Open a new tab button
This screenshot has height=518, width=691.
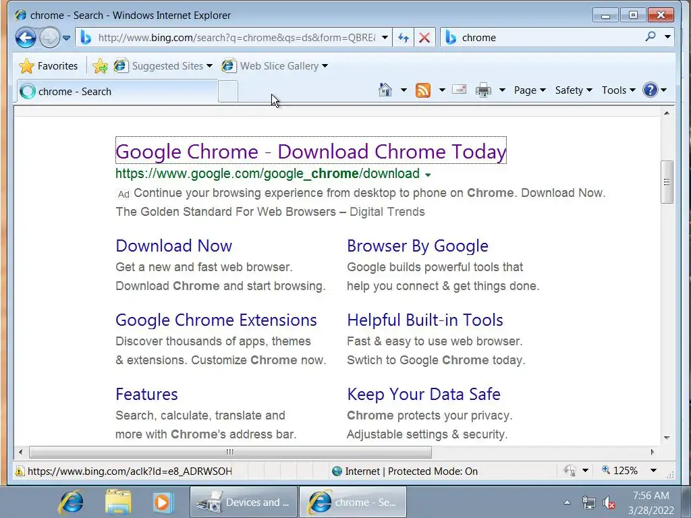pos(228,92)
